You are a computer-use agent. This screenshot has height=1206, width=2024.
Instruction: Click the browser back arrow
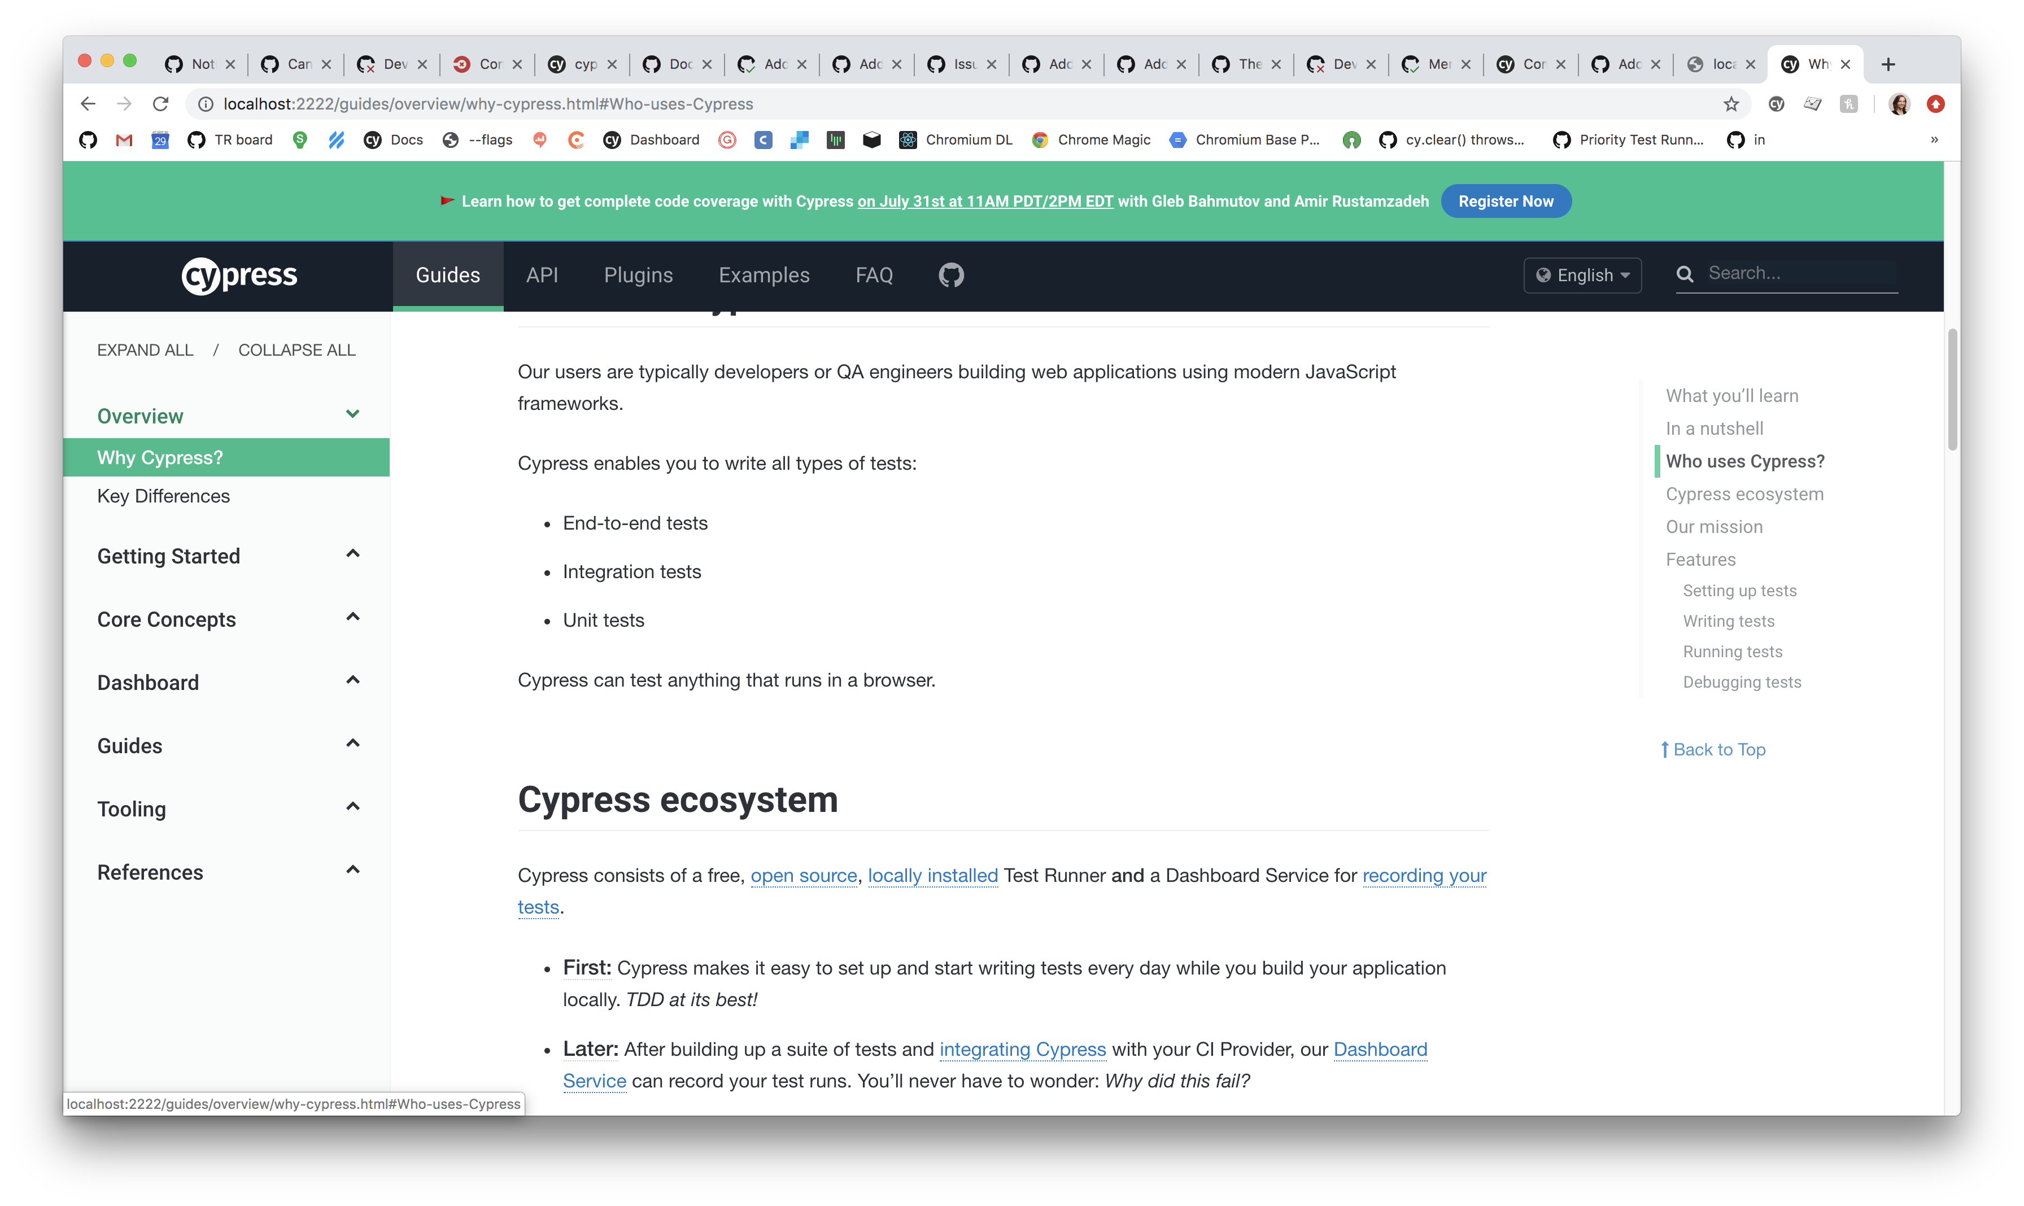(88, 103)
